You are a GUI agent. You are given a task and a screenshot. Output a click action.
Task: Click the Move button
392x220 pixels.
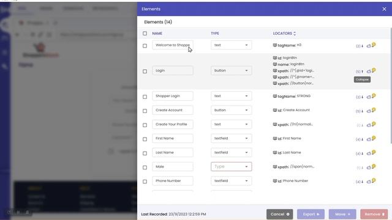[342, 215]
